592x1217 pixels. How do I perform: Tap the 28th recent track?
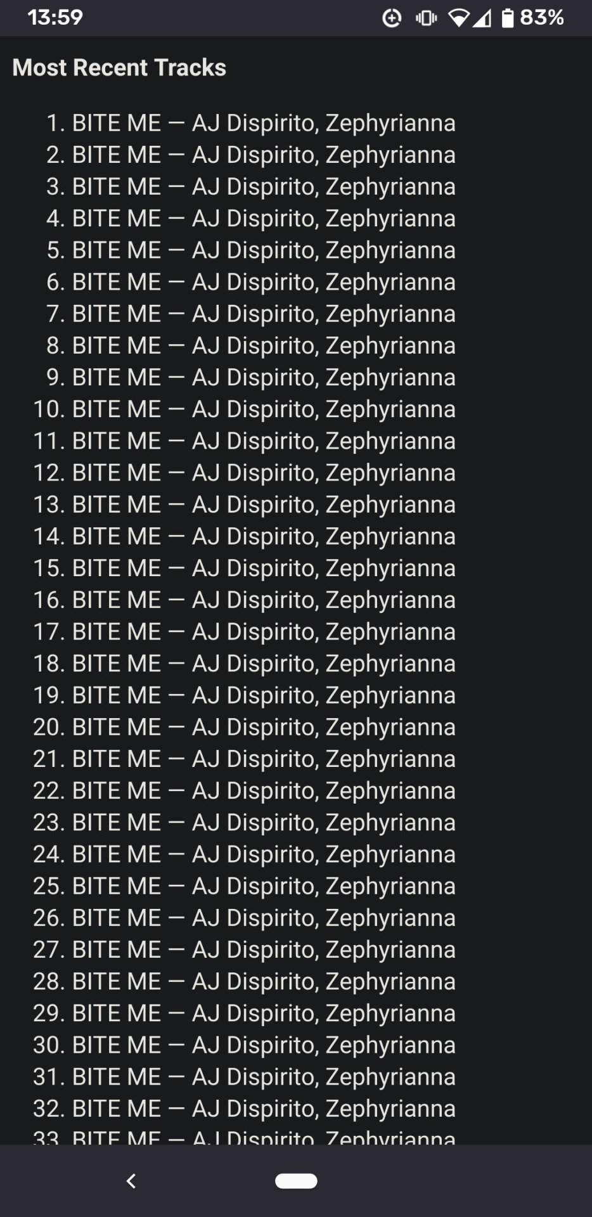pos(244,981)
